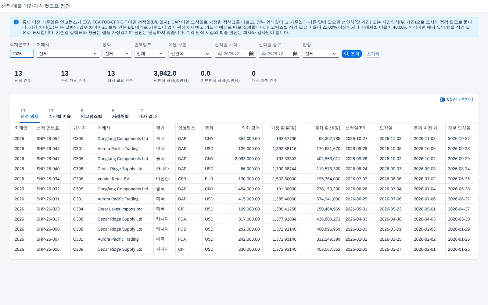The width and height of the screenshot is (488, 305).
Task: Click shipment number SHP-26-040
Action: point(48,169)
